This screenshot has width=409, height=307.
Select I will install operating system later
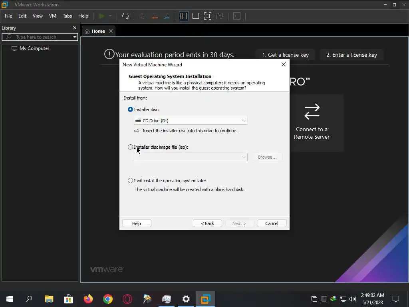(x=131, y=181)
